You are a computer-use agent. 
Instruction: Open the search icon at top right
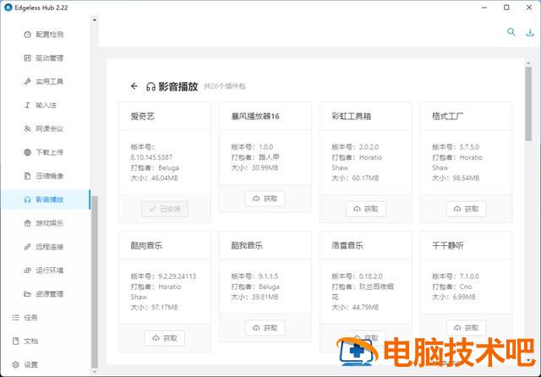pos(511,32)
